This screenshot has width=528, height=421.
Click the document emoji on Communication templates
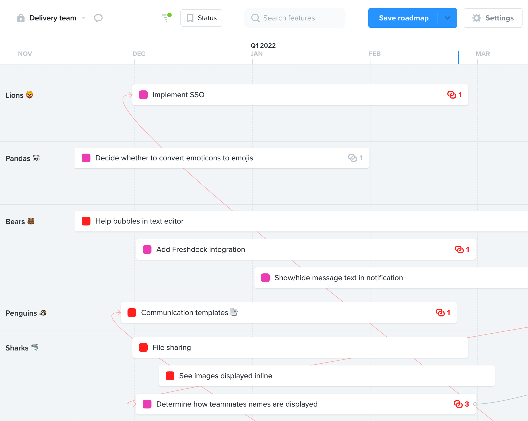tap(234, 312)
